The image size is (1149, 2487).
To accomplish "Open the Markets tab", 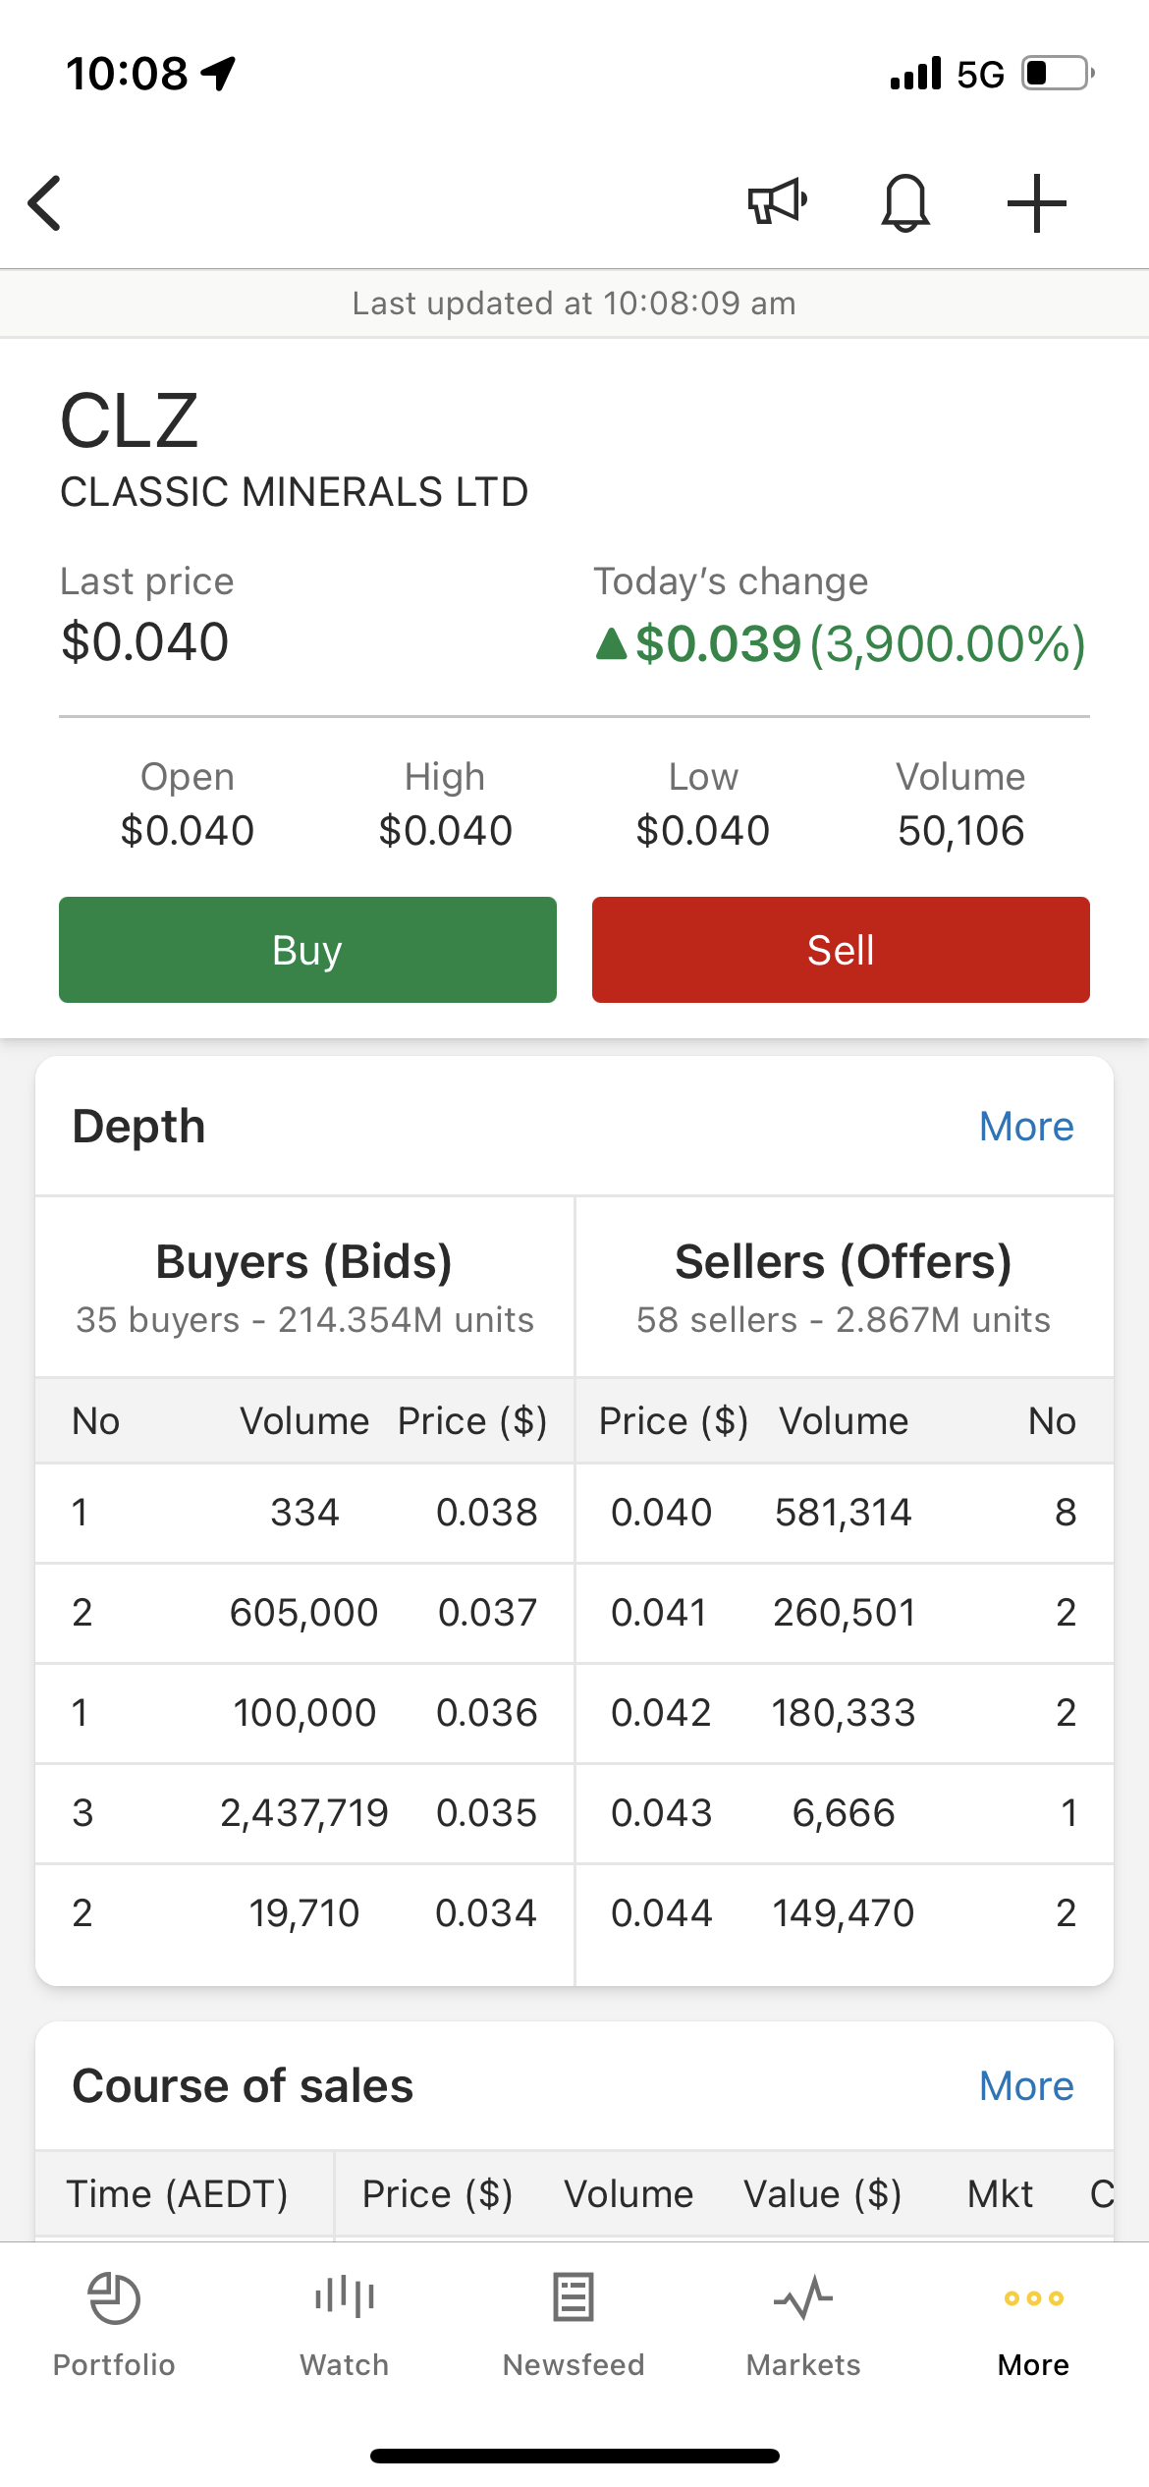I will [803, 2323].
